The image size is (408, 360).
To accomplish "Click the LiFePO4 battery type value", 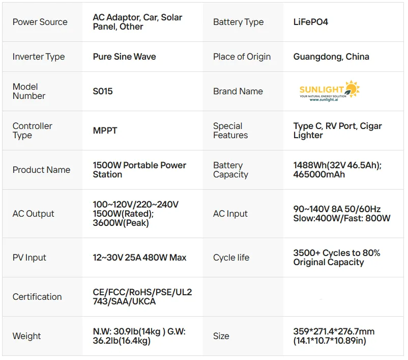I will pyautogui.click(x=310, y=22).
